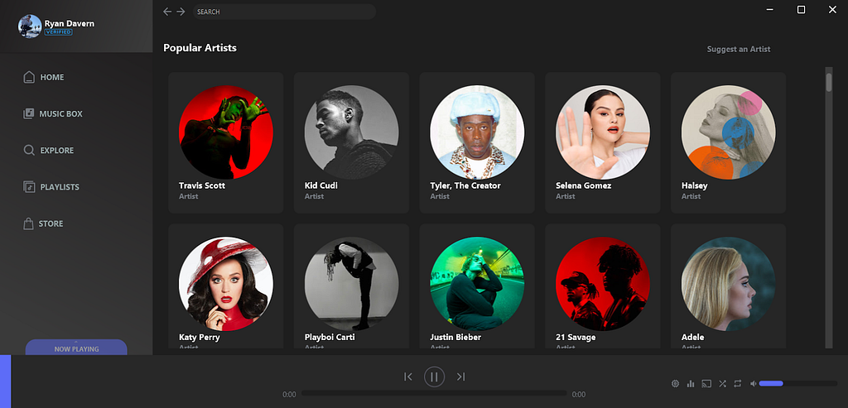Image resolution: width=848 pixels, height=408 pixels.
Task: Open the EXPLORE menu item
Action: (57, 151)
